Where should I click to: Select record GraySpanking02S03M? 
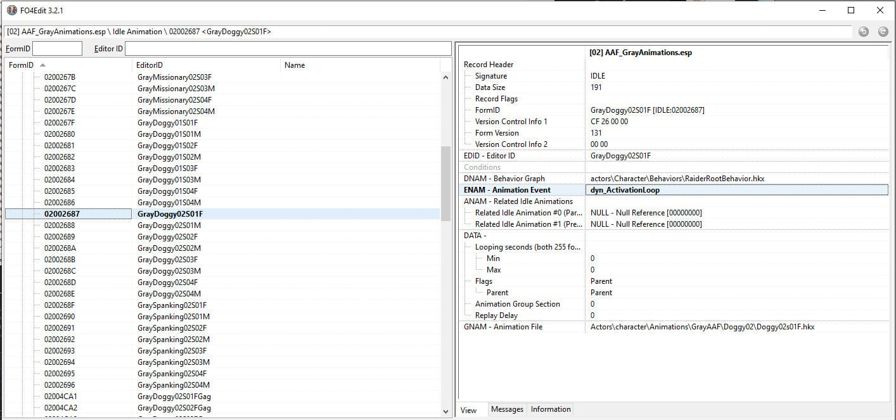coord(222,362)
